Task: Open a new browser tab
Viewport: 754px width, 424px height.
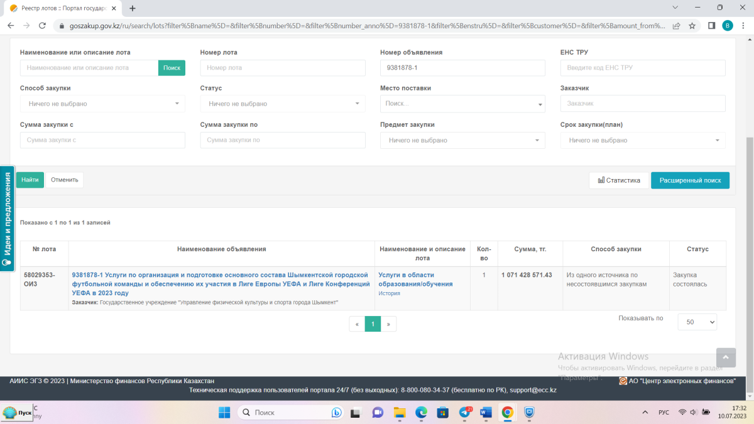Action: pos(133,8)
